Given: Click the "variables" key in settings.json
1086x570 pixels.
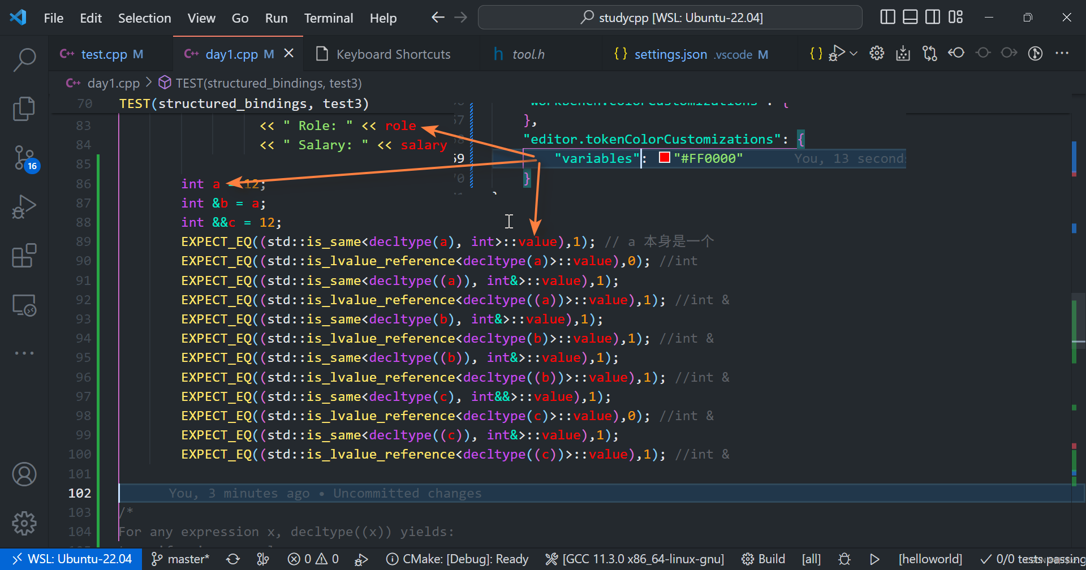Looking at the screenshot, I should click(597, 158).
